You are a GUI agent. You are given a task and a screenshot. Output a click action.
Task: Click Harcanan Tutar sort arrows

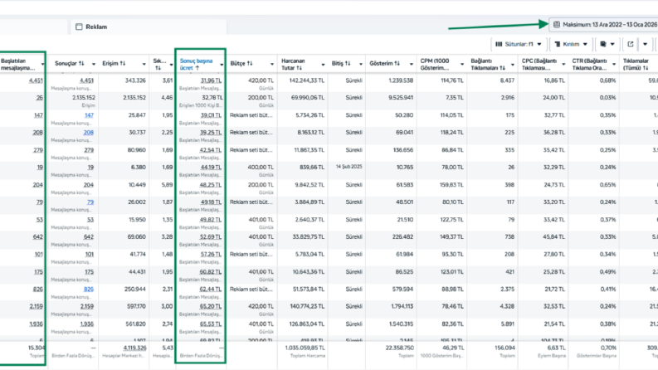[x=299, y=67]
